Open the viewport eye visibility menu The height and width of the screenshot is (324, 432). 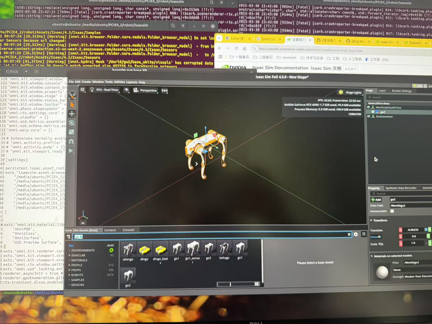point(126,90)
